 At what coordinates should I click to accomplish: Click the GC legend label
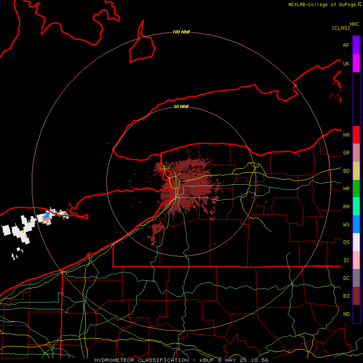pyautogui.click(x=346, y=278)
